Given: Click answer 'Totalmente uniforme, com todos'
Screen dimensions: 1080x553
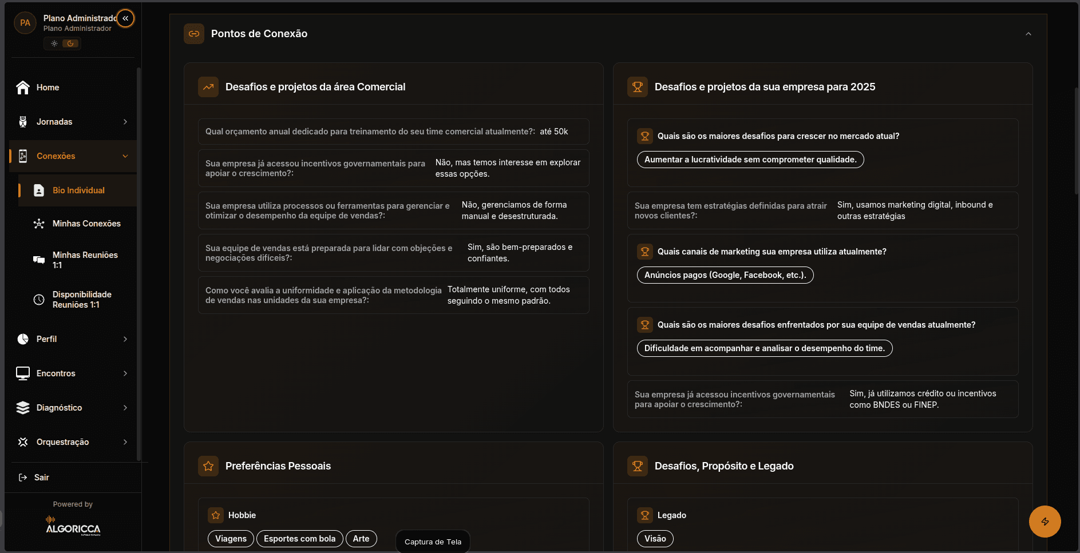Looking at the screenshot, I should [509, 295].
